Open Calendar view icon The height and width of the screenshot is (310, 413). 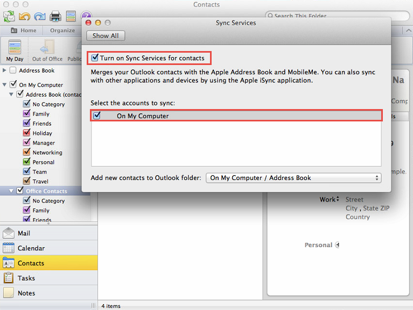click(x=9, y=248)
